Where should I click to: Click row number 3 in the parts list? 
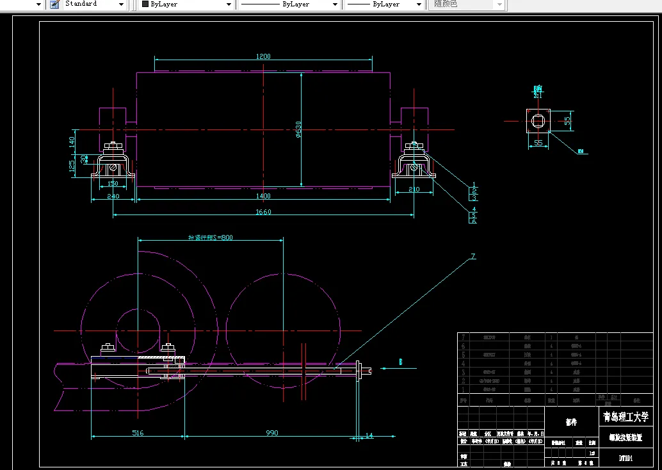coord(463,372)
